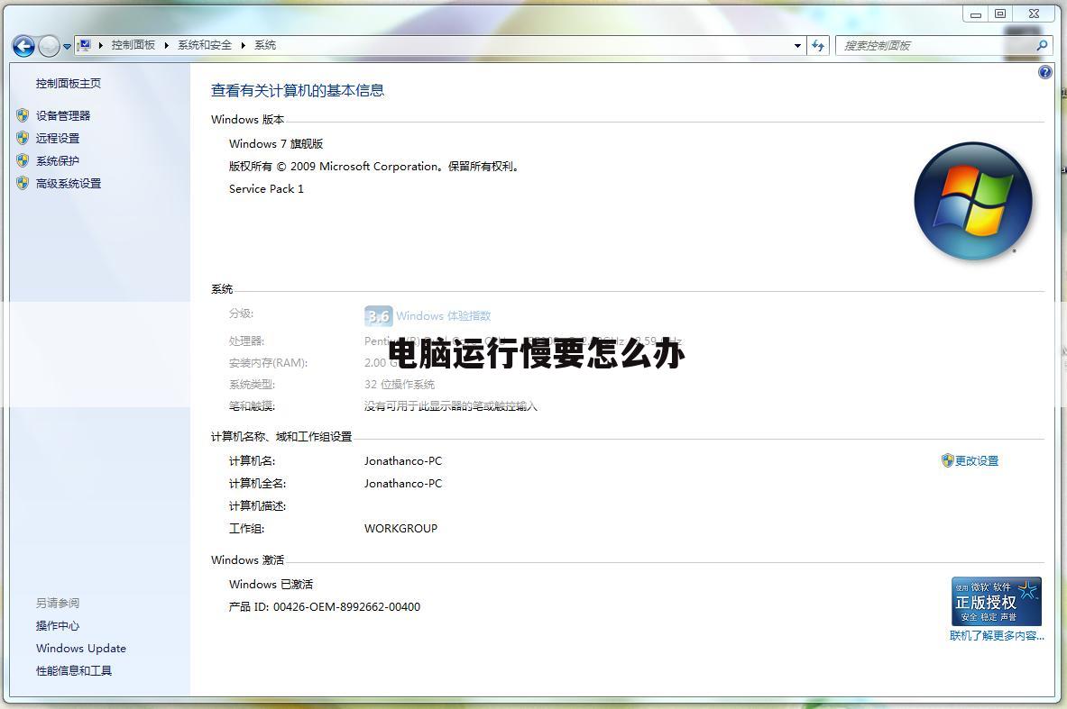Viewport: 1067px width, 709px height.
Task: Open the recent pages dropdown arrow
Action: click(67, 47)
